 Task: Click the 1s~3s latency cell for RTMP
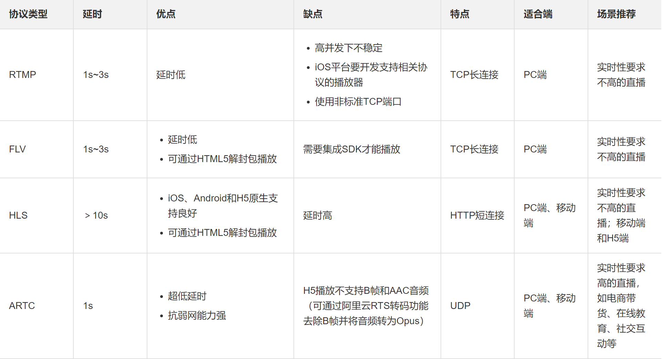click(95, 74)
